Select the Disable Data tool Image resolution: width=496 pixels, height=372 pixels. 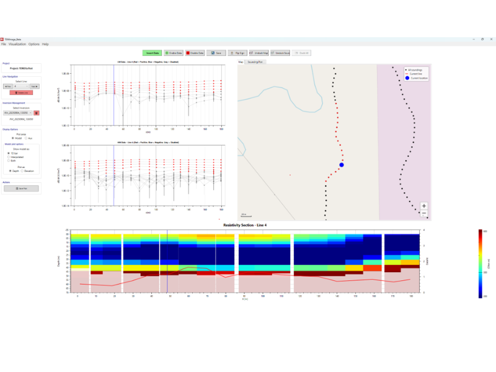coord(195,53)
